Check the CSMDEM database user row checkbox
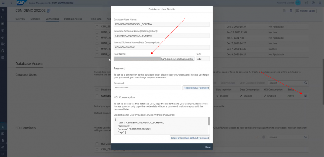The width and height of the screenshot is (324, 157). pyautogui.click(x=97, y=96)
